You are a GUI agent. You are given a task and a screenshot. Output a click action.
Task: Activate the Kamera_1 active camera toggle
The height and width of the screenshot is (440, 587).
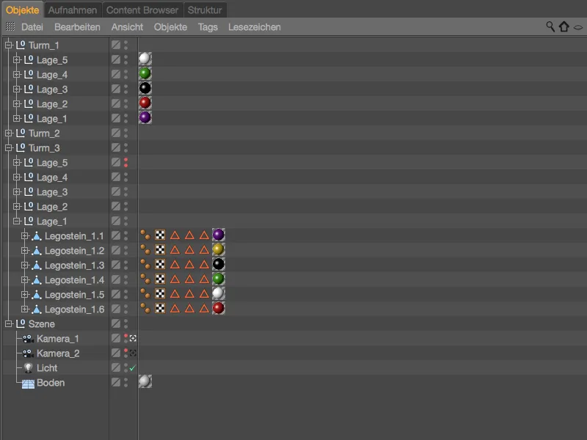133,338
